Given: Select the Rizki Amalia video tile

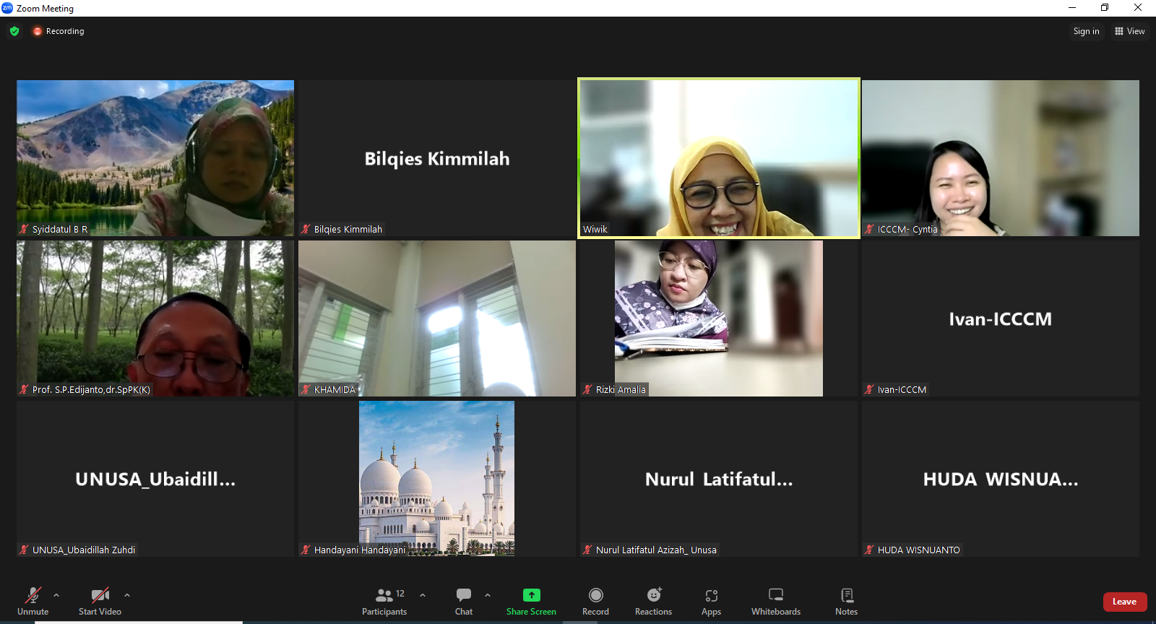Looking at the screenshot, I should point(719,318).
